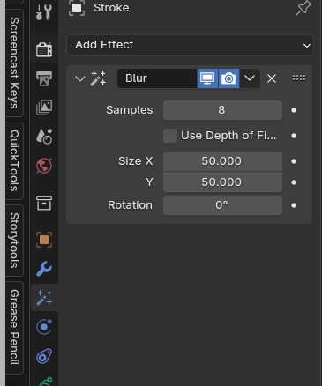Click the Samples value field
The width and height of the screenshot is (322, 386).
222,110
